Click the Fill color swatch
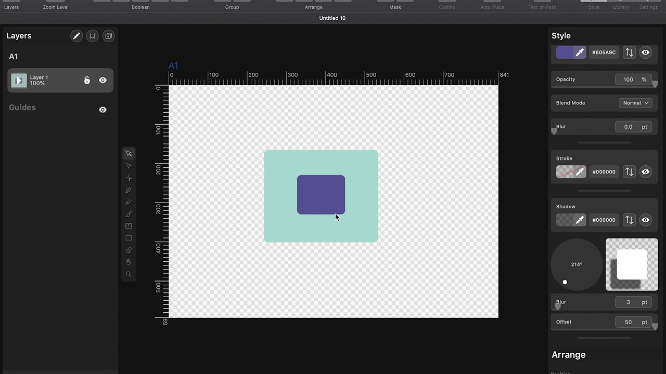Viewport: 666px width, 374px height. tap(565, 52)
